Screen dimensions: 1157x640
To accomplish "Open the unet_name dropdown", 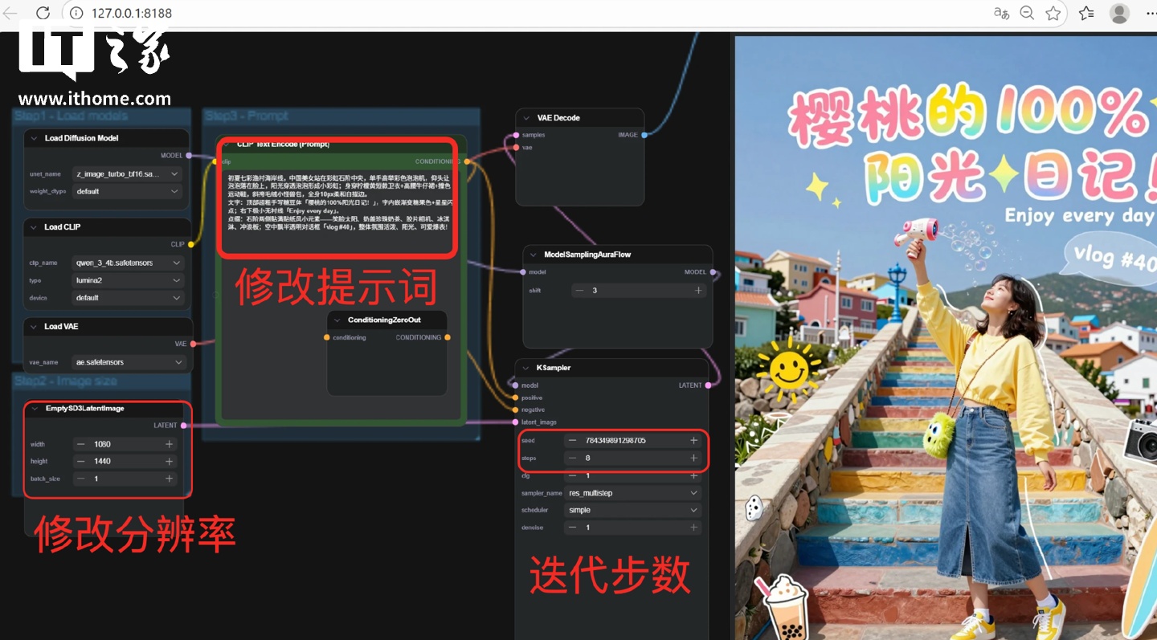I will tap(128, 174).
